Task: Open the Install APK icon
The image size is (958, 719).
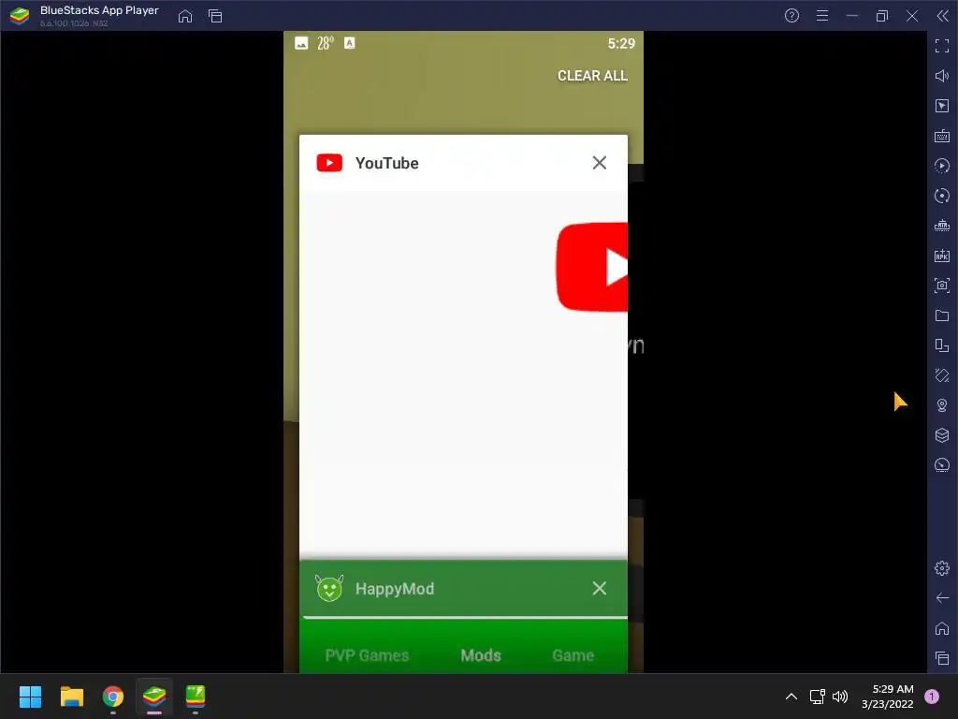Action: 942,256
